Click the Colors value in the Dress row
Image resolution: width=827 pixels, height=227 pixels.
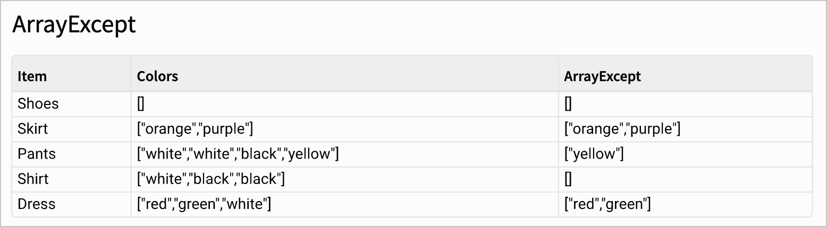204,204
